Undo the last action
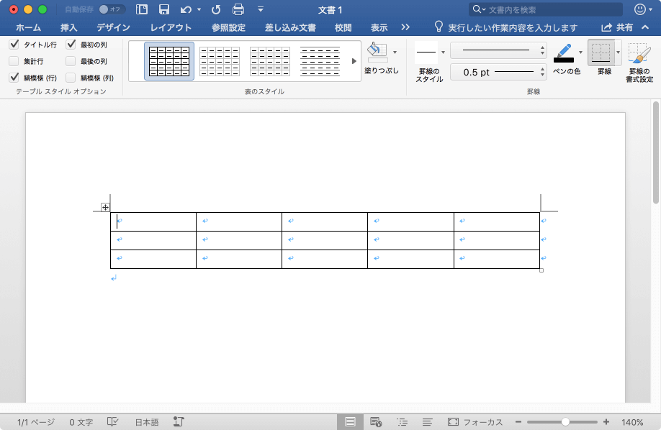661x430 pixels. [186, 9]
